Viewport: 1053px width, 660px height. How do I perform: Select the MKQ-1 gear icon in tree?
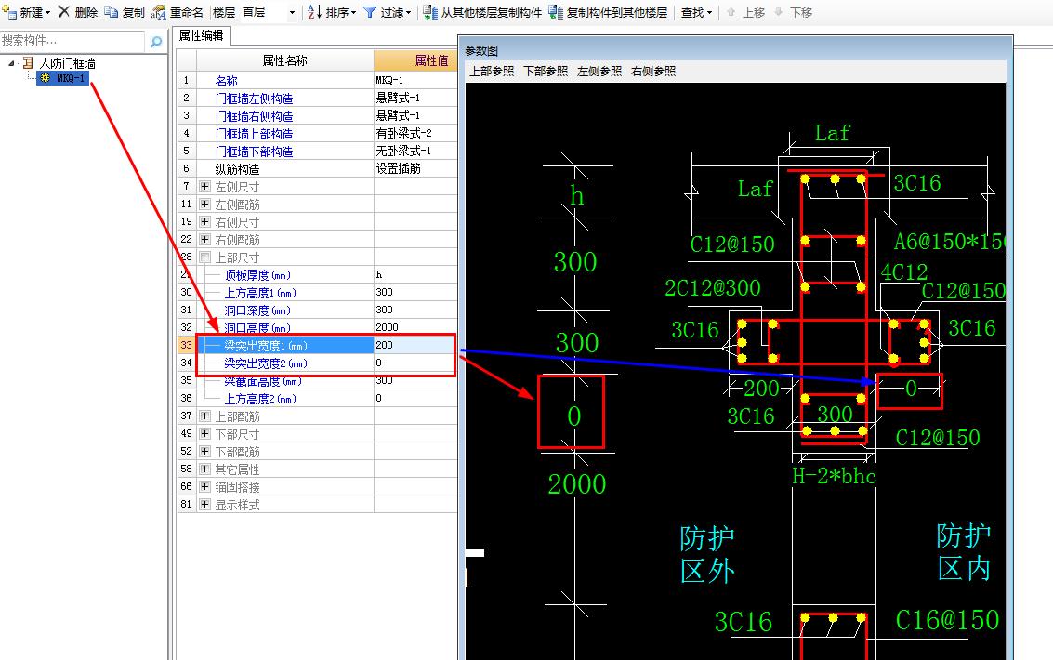[x=46, y=78]
